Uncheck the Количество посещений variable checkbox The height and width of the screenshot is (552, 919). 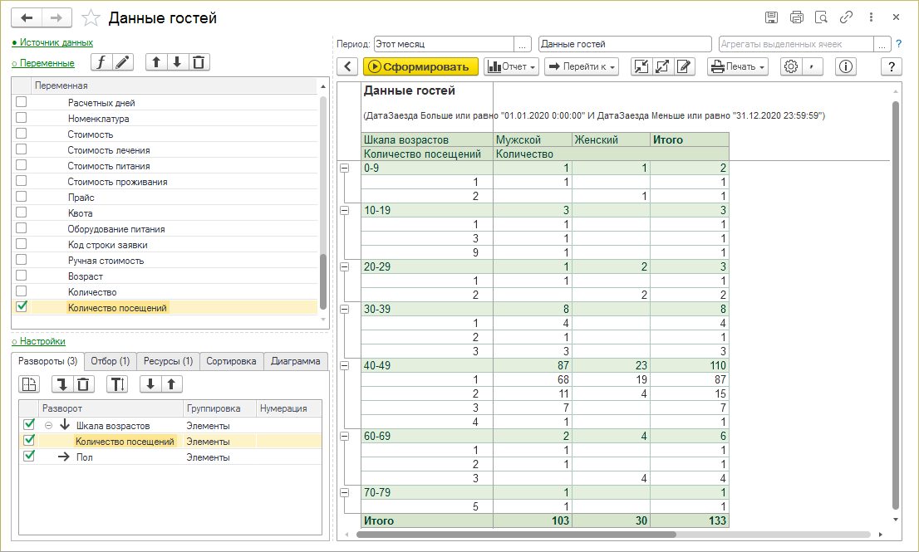point(22,307)
